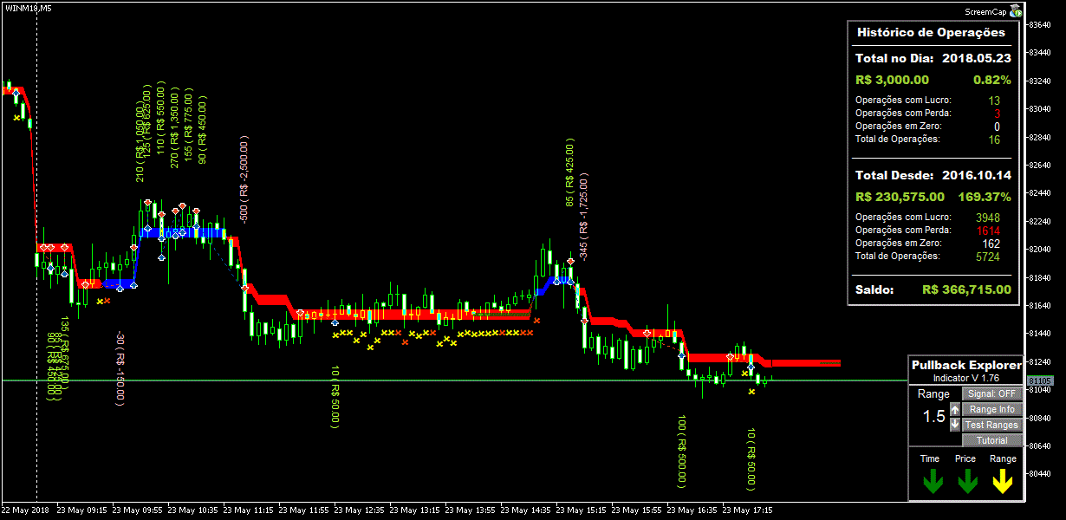Run Test Ranges
The image size is (1066, 520).
[991, 425]
